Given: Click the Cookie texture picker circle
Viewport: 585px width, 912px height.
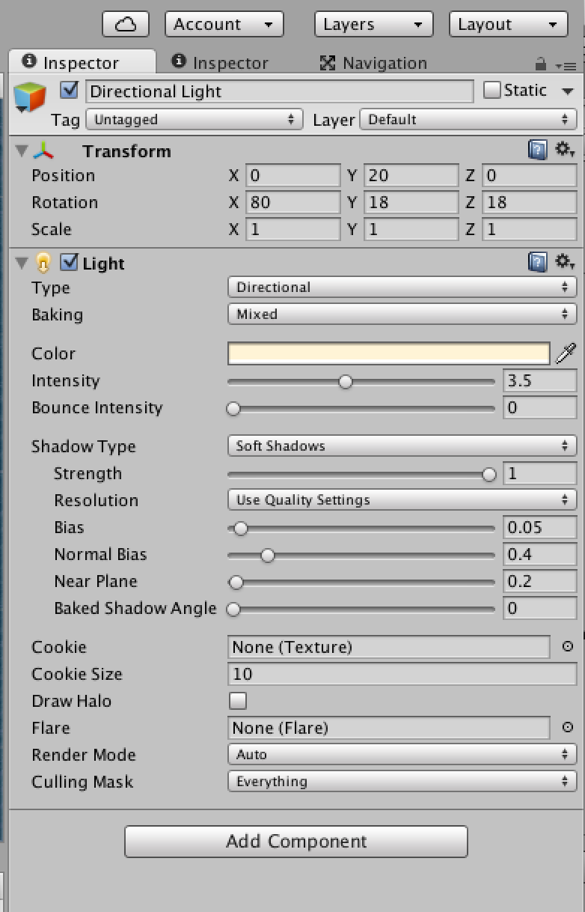Looking at the screenshot, I should coord(568,646).
